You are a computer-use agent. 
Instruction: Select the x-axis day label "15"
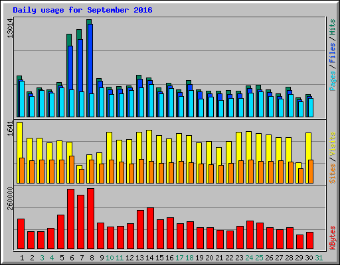point(159,258)
